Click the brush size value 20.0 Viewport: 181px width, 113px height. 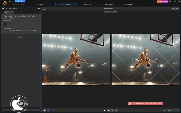pyautogui.click(x=35, y=31)
